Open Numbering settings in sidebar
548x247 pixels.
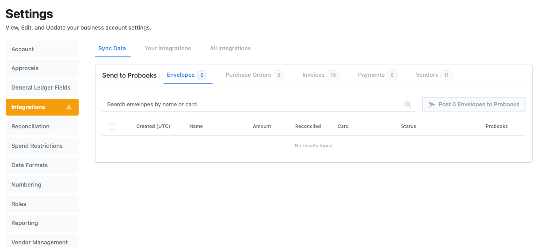pyautogui.click(x=42, y=185)
